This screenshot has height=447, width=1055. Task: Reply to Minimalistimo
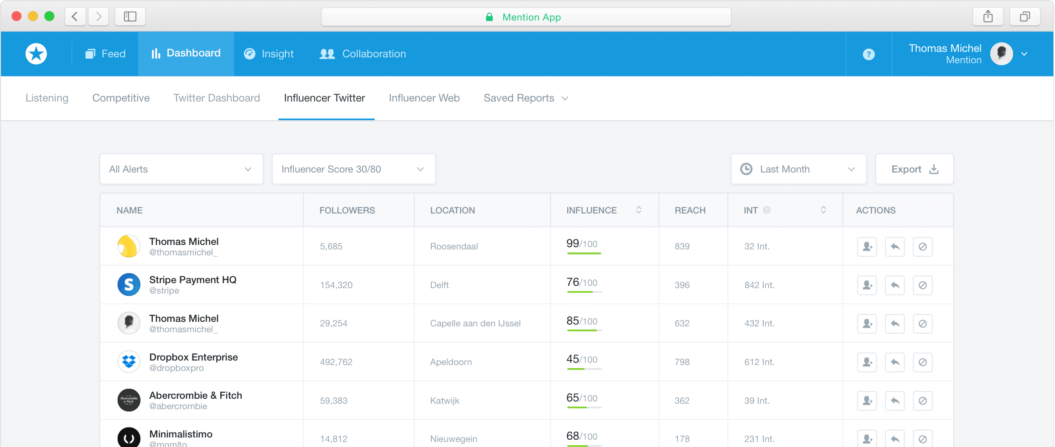(895, 439)
